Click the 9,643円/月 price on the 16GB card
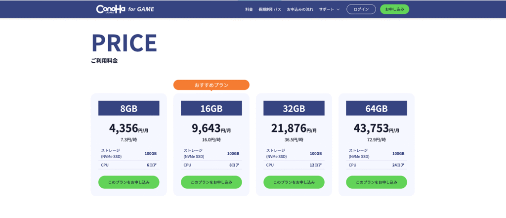506x218 pixels. (211, 128)
